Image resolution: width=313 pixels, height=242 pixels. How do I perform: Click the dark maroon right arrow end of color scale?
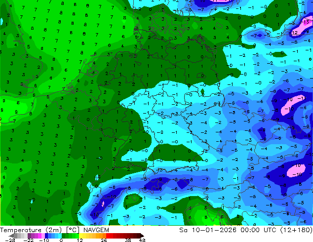click(x=142, y=236)
